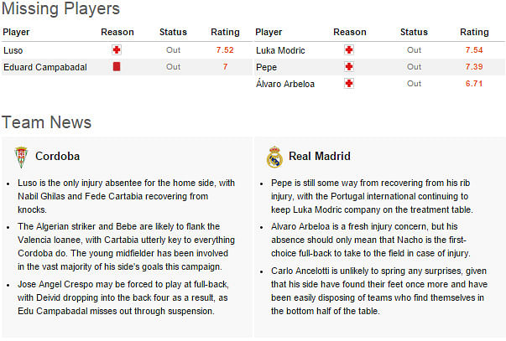Open Luso's player name link

click(x=13, y=50)
